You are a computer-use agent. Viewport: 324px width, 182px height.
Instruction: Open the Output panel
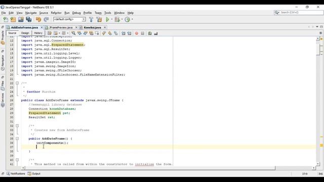coord(34,173)
